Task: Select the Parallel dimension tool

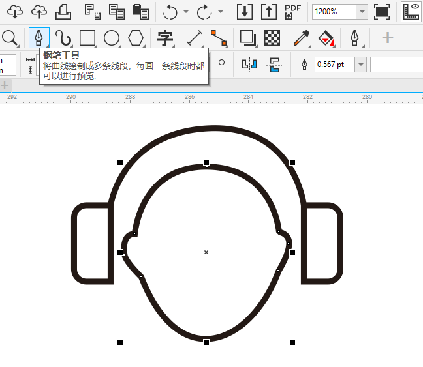Action: click(195, 38)
